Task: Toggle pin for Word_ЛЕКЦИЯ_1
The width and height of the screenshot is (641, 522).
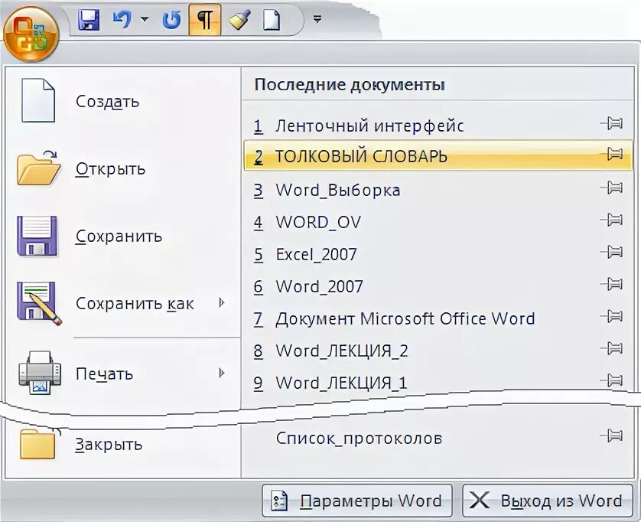Action: point(612,380)
